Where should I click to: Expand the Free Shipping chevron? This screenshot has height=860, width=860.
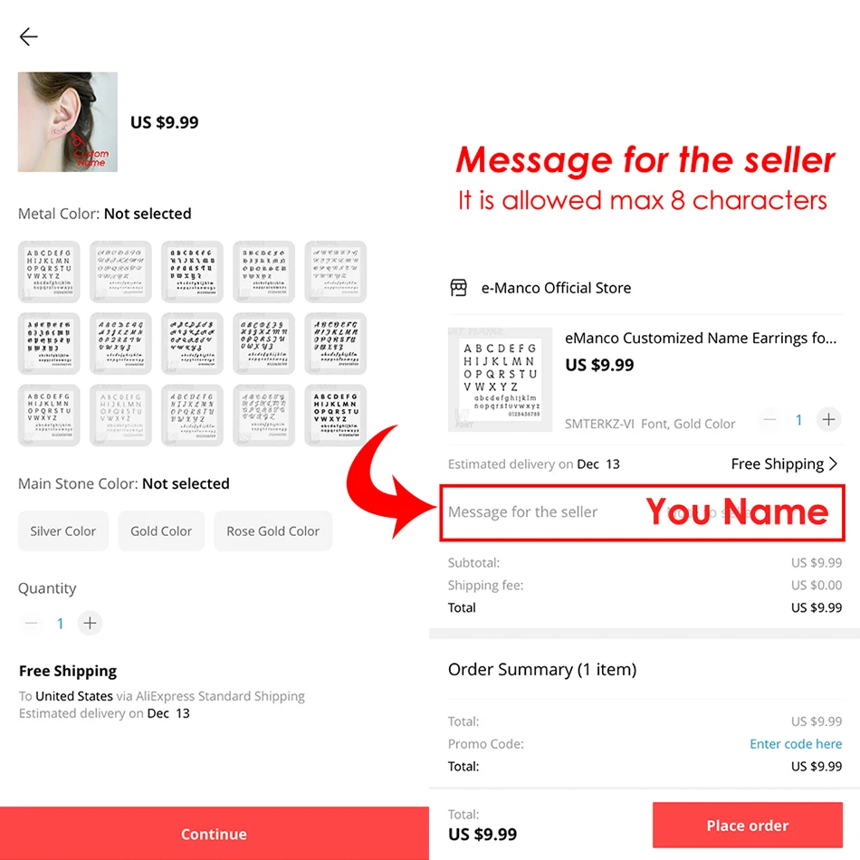(833, 464)
